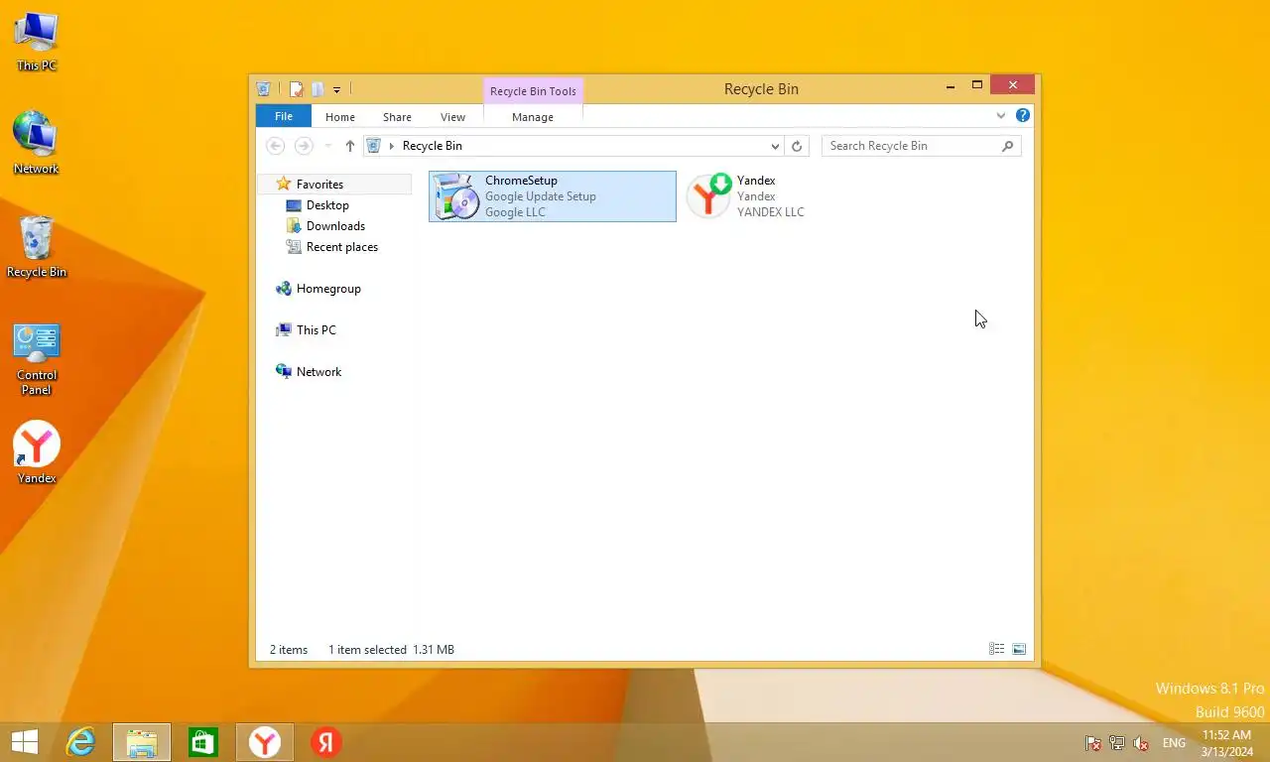The image size is (1270, 762).
Task: Launch Internet Explorer from taskbar
Action: [80, 742]
